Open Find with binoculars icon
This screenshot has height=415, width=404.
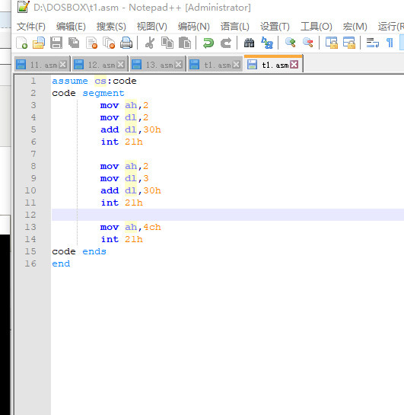[249, 43]
